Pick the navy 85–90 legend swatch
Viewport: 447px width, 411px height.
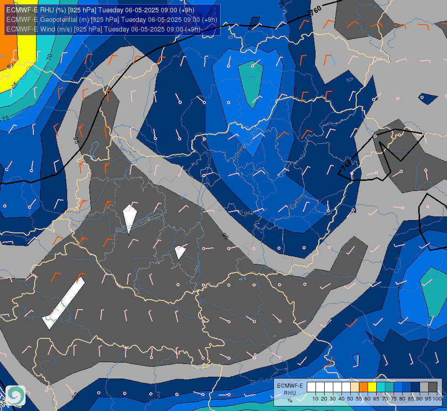(415, 387)
